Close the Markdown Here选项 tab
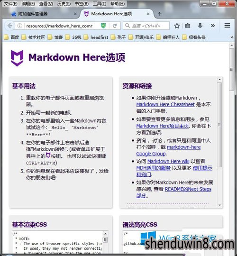 [x=148, y=14]
